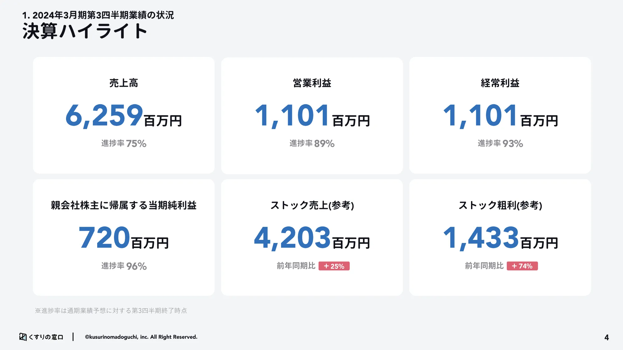Click the red +74% badge
The image size is (623, 350).
tap(522, 266)
